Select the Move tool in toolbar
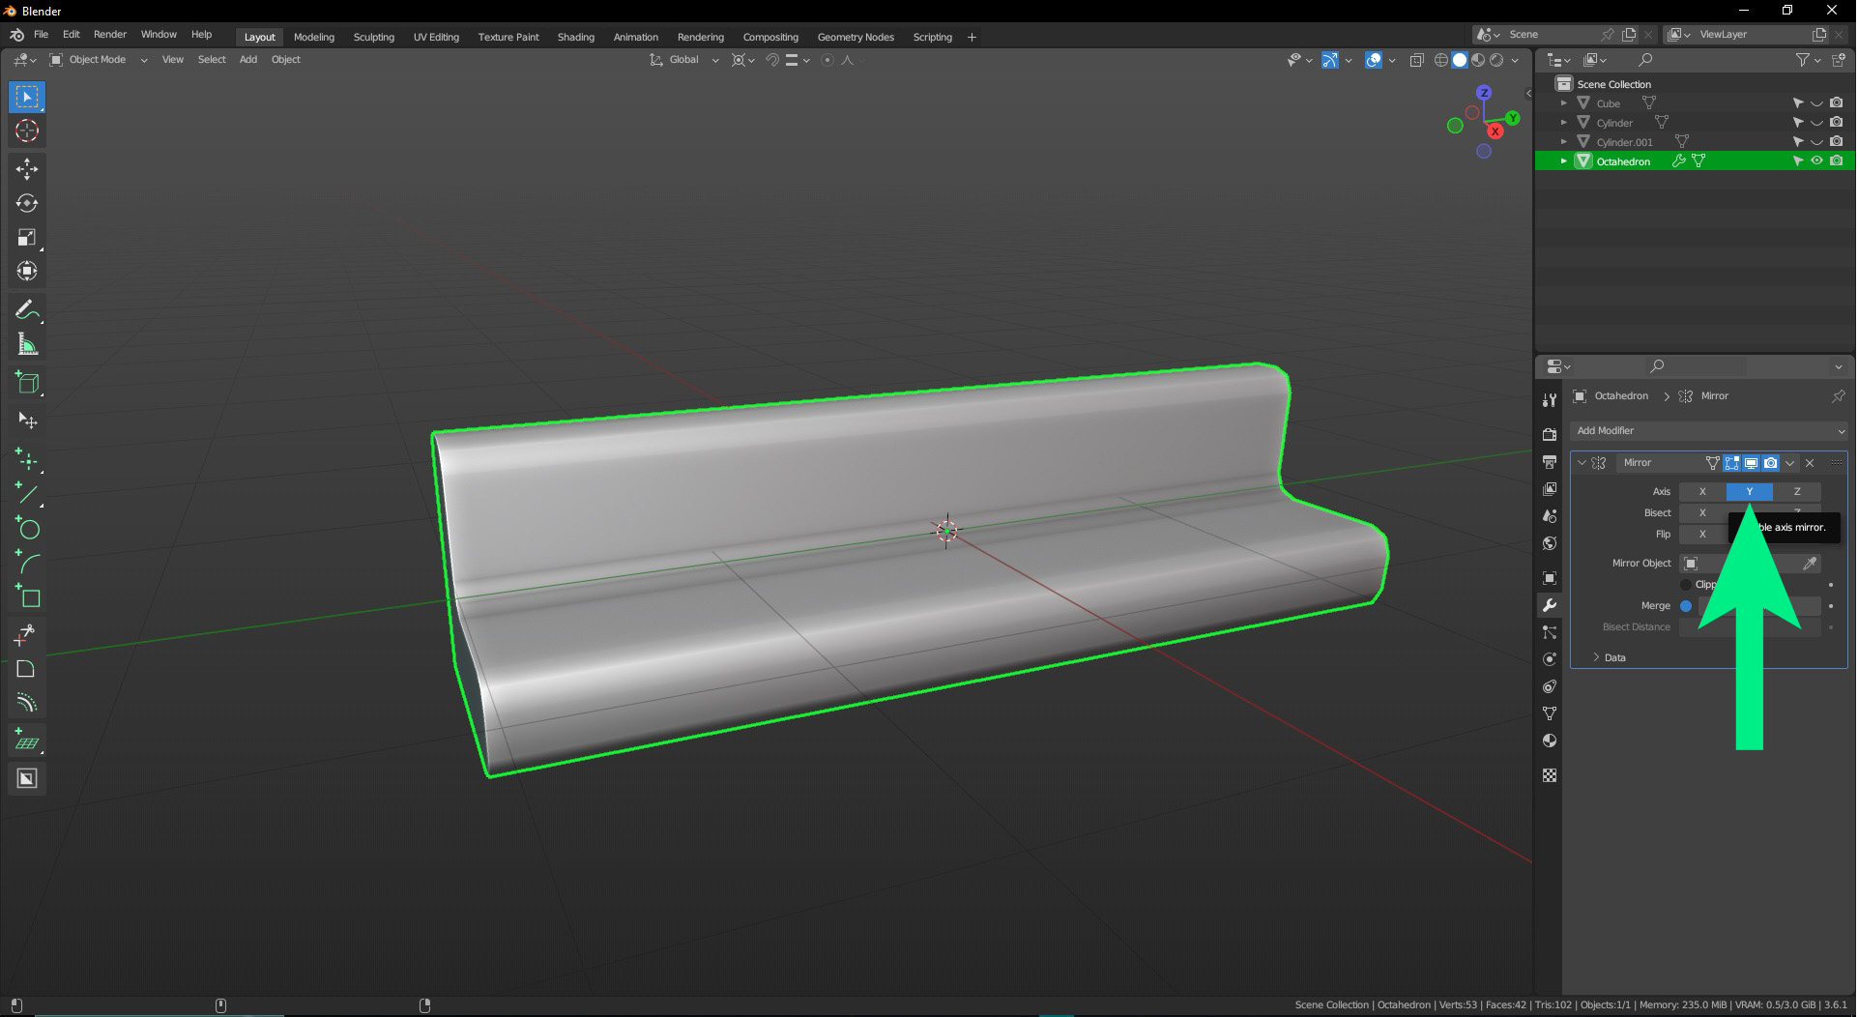The image size is (1858, 1017). point(27,169)
